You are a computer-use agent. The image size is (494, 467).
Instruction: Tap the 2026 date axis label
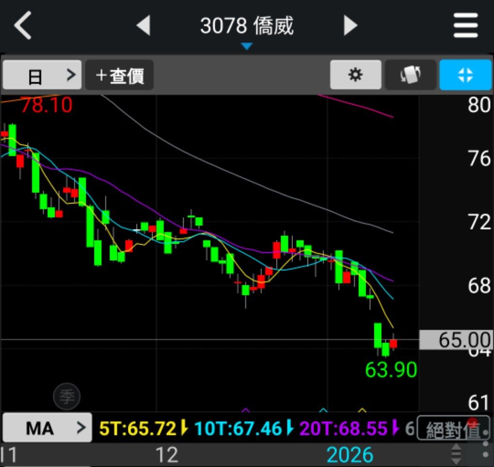[x=350, y=455]
